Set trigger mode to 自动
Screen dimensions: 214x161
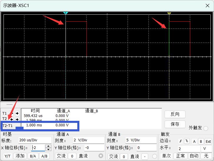194,156
